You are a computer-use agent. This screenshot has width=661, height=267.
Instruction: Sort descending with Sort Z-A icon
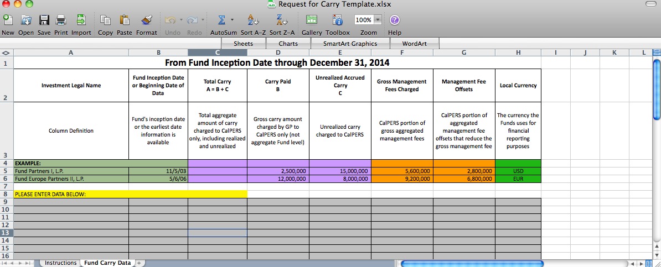[282, 20]
